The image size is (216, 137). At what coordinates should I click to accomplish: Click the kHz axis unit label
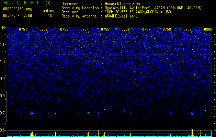tap(3, 28)
